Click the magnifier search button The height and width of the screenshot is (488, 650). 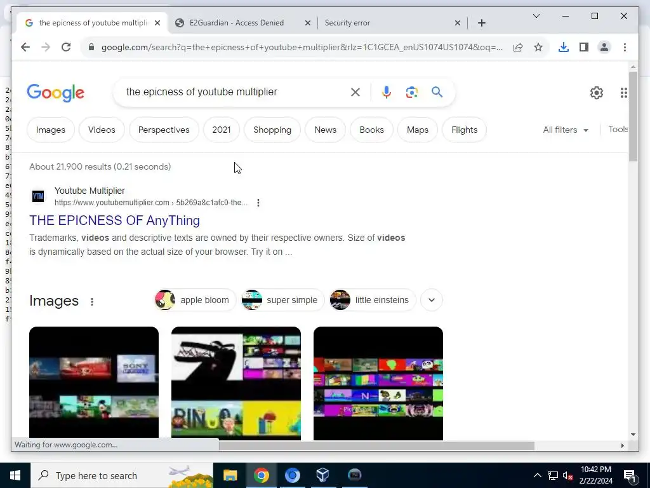pos(437,91)
